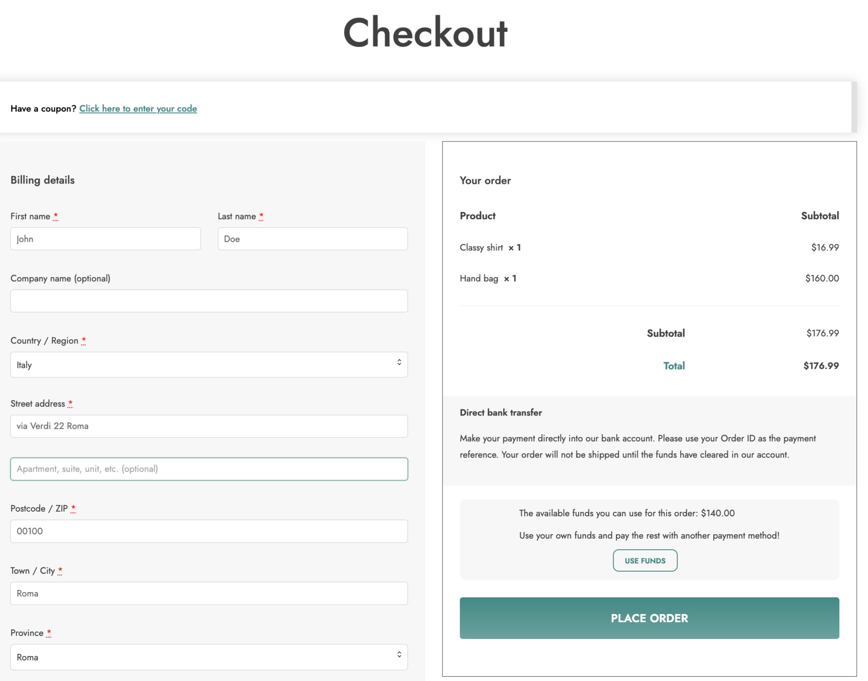Click the First name input field
The width and height of the screenshot is (868, 681).
pyautogui.click(x=105, y=239)
